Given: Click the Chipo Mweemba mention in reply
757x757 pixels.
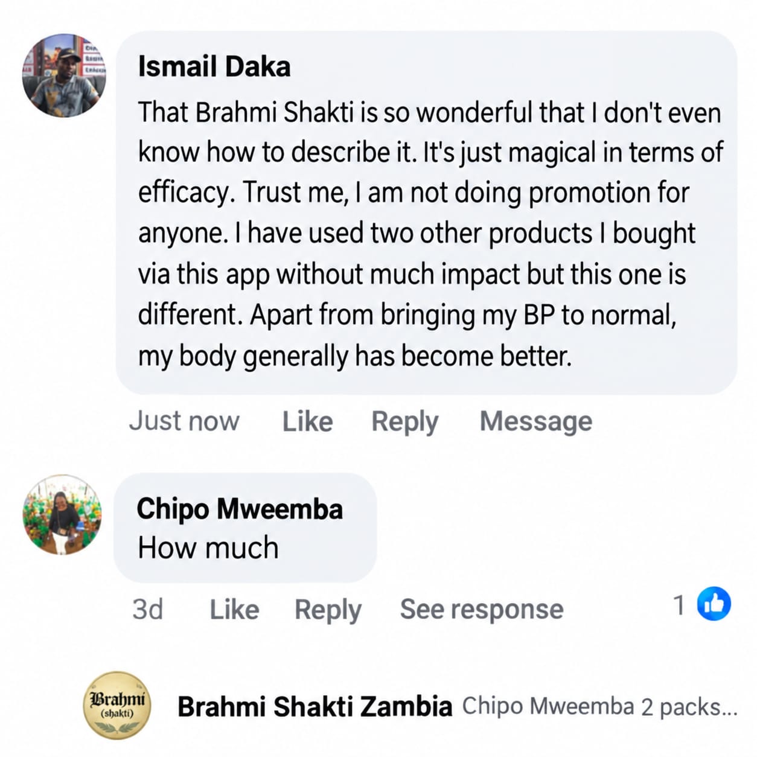Looking at the screenshot, I should click(x=548, y=706).
